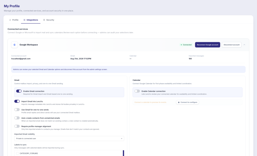This screenshot has width=257, height=156.
Task: Click the Profile tab person icon
Action: (10, 20)
